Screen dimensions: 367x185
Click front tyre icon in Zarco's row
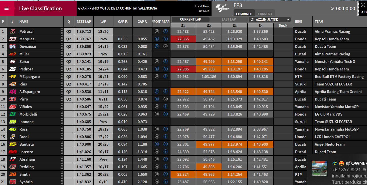click(157, 61)
